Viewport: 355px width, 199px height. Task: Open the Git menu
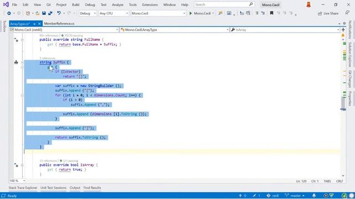coord(48,4)
